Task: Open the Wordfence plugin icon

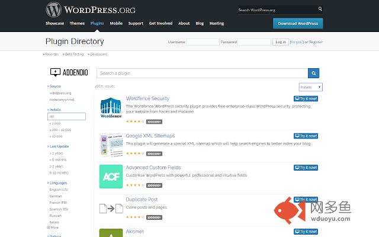Action: 111,108
